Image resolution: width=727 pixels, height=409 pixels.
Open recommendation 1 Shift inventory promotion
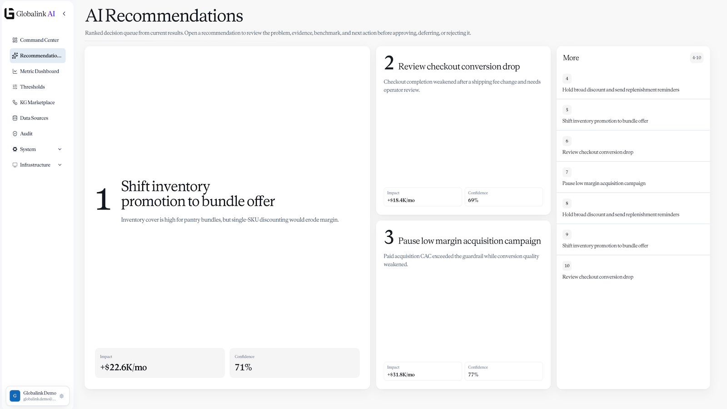(x=227, y=218)
